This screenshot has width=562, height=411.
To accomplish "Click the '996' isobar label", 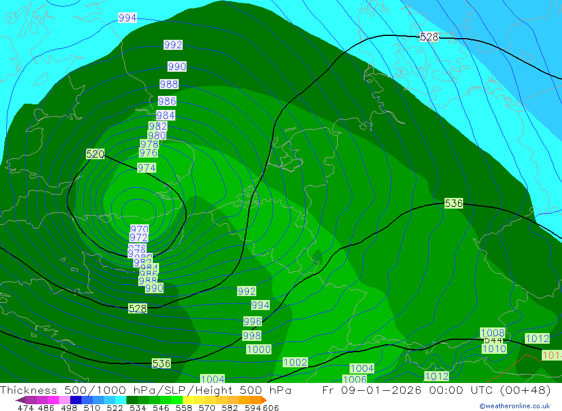I will click(252, 321).
